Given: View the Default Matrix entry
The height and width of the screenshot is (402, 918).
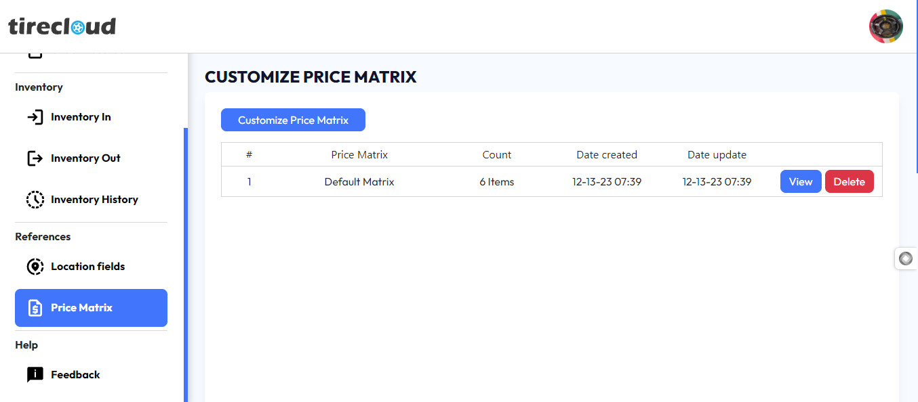Looking at the screenshot, I should 801,181.
